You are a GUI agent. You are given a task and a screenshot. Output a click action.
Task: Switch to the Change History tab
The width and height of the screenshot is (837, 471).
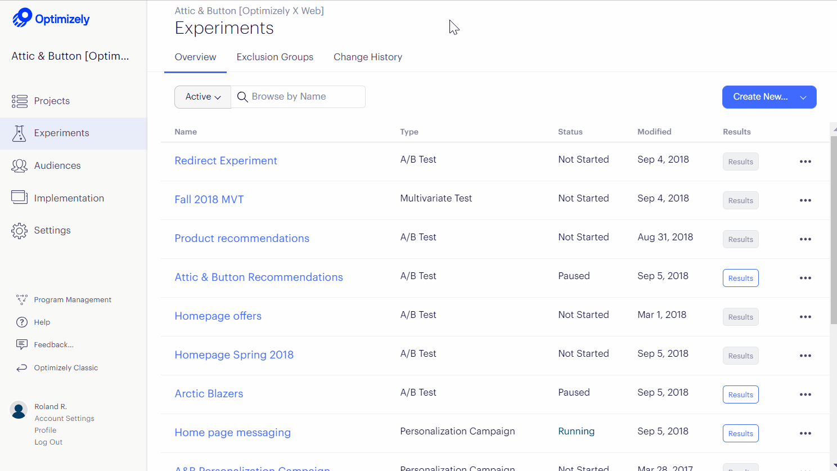pyautogui.click(x=367, y=57)
